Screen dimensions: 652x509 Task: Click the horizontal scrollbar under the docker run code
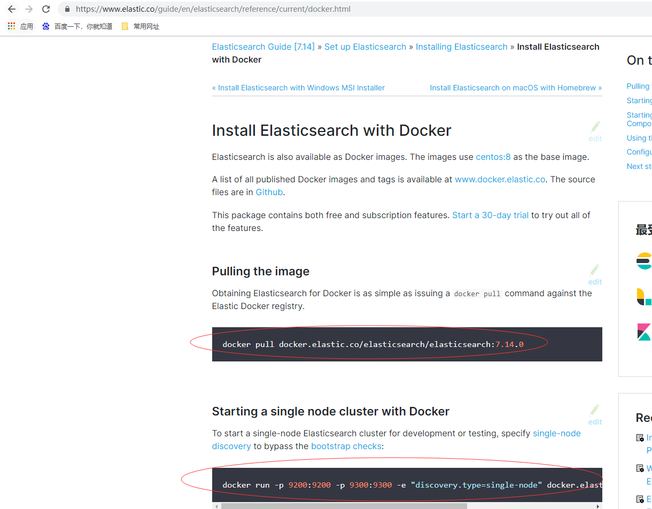coord(344,506)
